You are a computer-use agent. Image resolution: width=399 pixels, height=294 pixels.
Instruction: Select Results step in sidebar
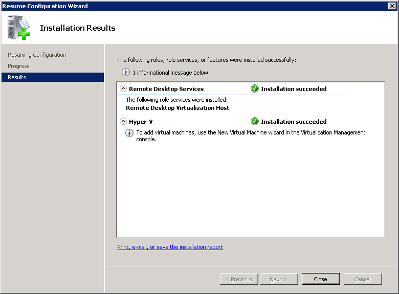(x=17, y=77)
